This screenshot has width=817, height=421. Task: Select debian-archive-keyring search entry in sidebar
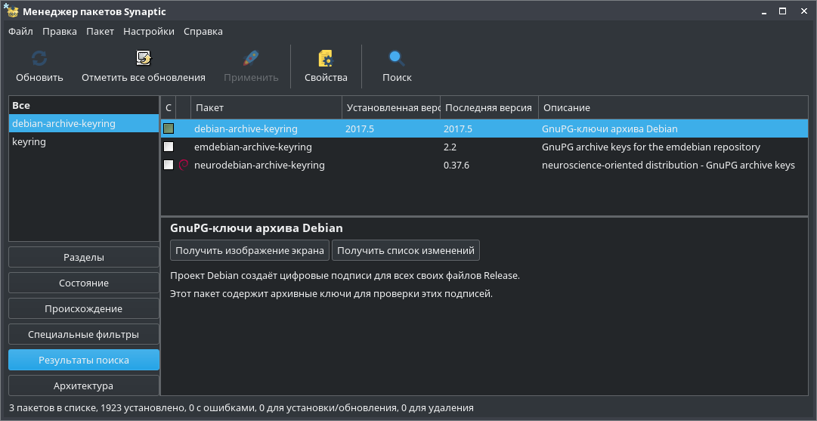83,123
